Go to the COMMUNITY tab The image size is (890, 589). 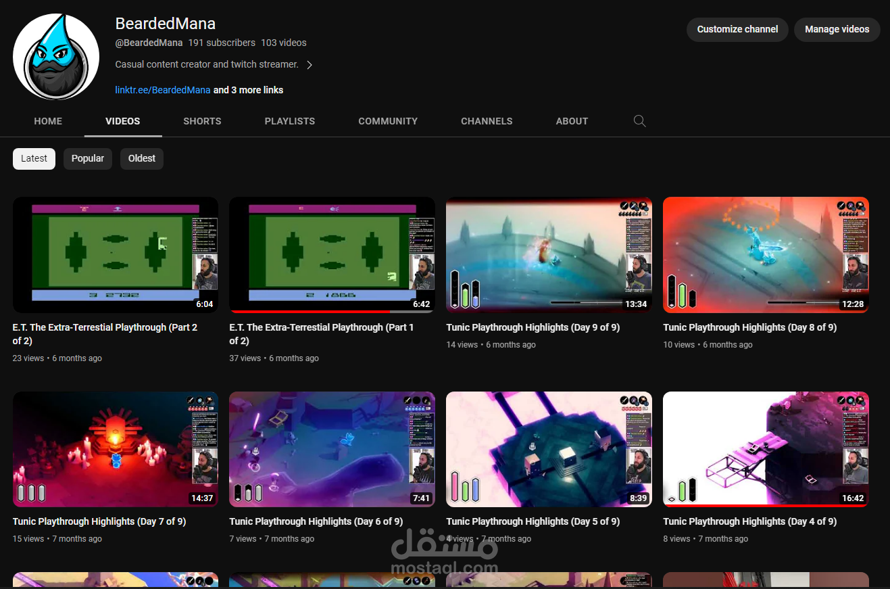point(388,121)
